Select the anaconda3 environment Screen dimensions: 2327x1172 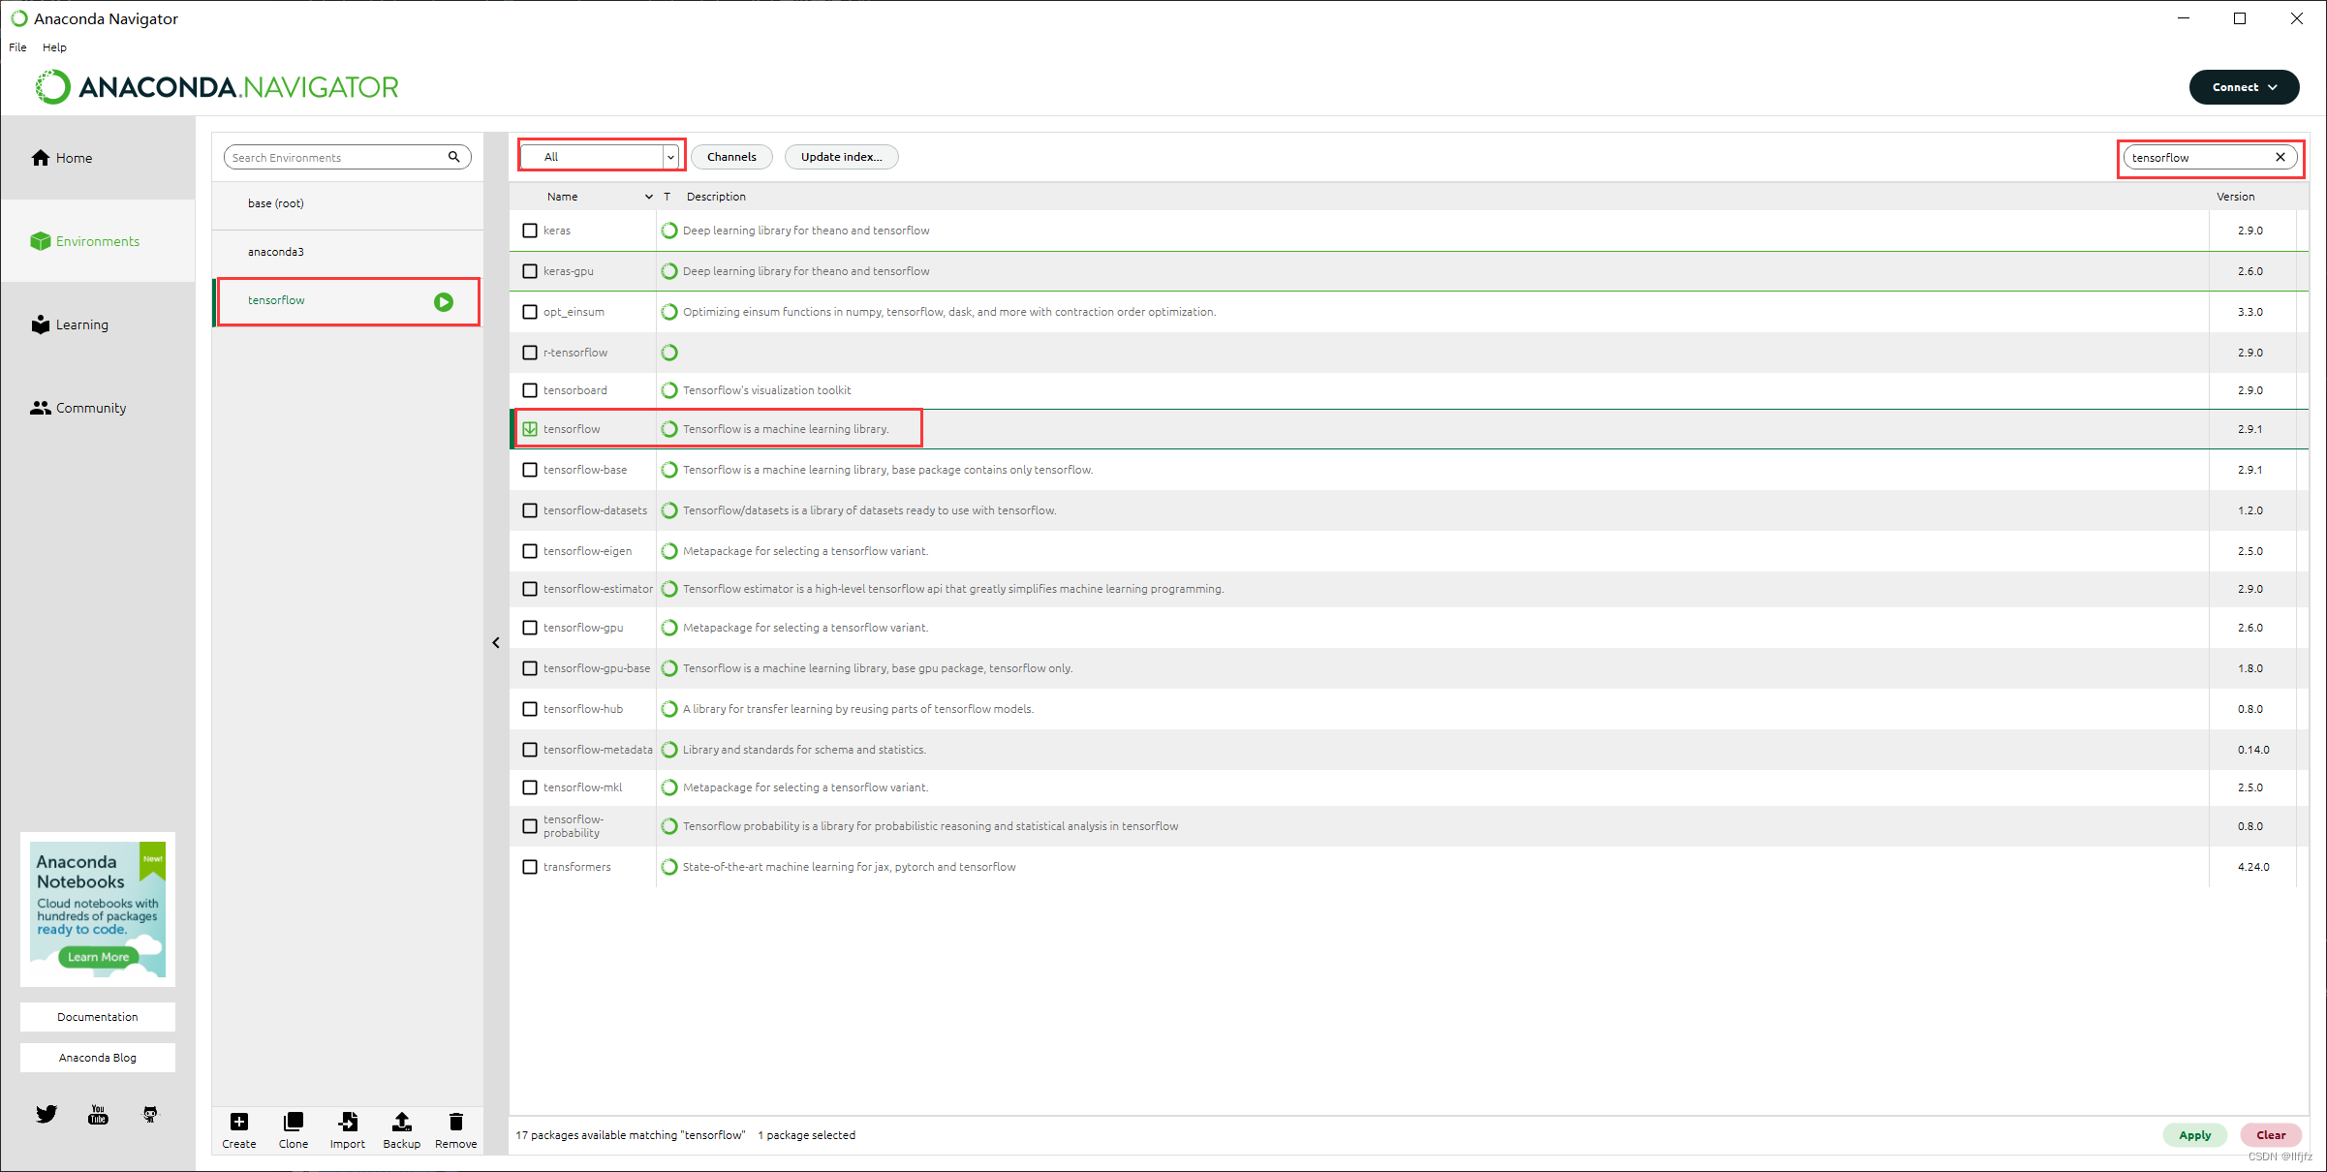[x=348, y=252]
